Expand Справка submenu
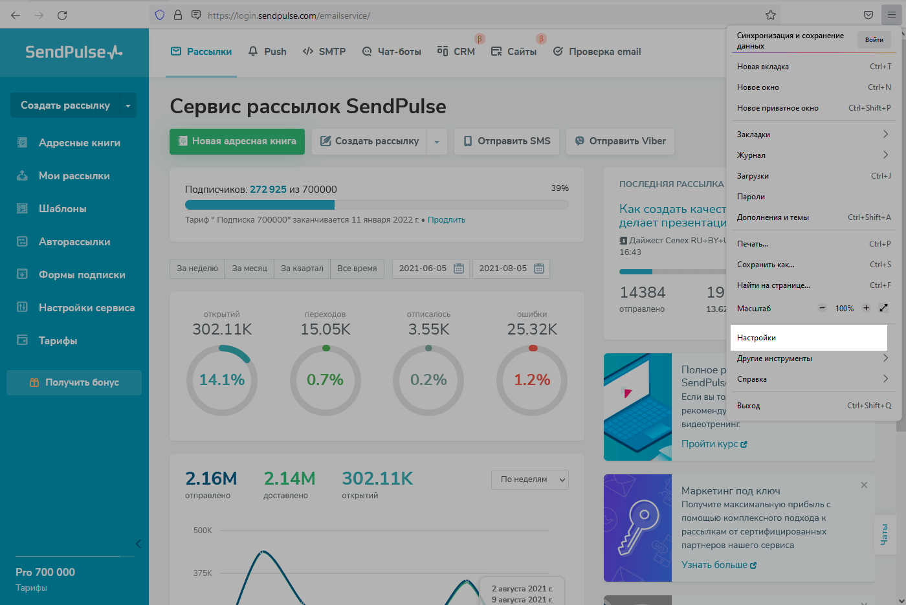This screenshot has width=906, height=605. pyautogui.click(x=813, y=379)
